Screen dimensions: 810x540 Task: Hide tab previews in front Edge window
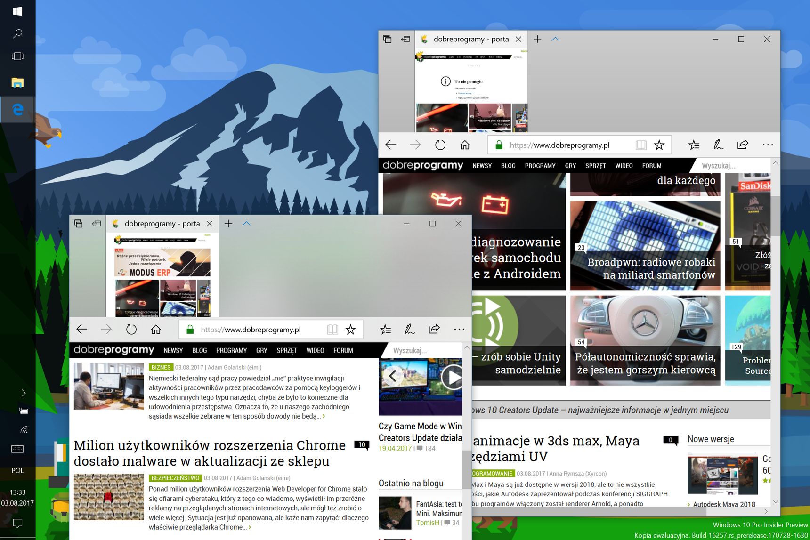tap(246, 224)
